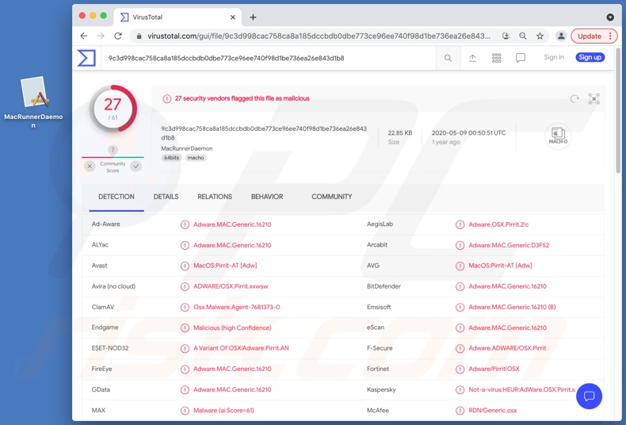Switch to the COMMUNITY tab

pos(331,197)
